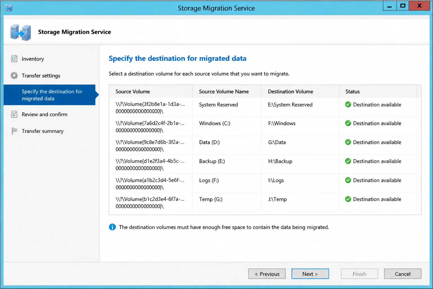Click the blue information icon below the table

coord(112,227)
